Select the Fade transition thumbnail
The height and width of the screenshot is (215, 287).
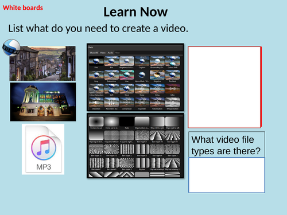pyautogui.click(x=127, y=122)
